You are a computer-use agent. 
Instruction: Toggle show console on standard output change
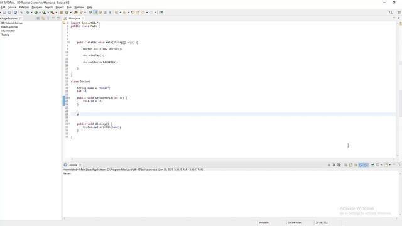click(361, 165)
